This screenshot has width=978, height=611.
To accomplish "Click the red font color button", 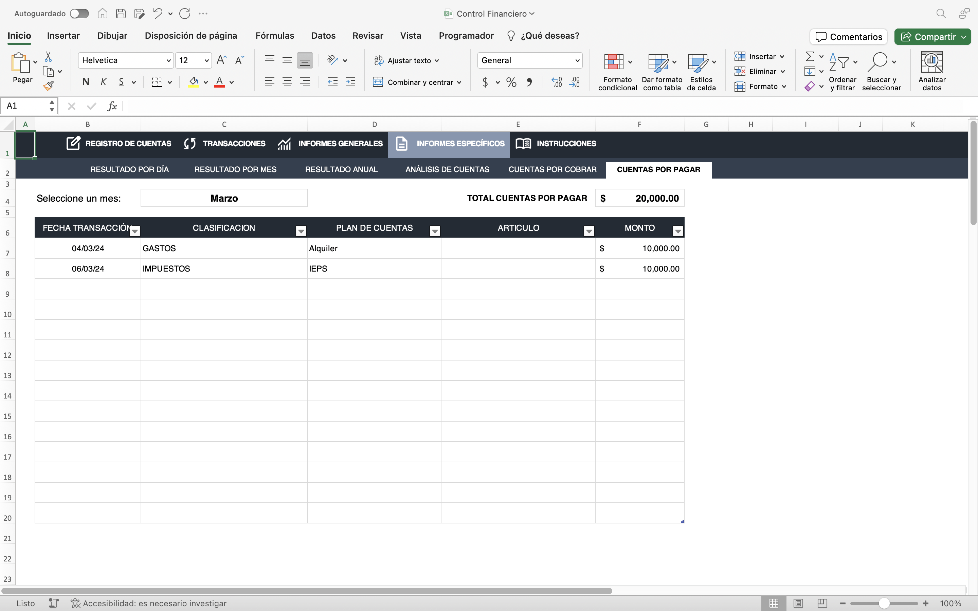I will [219, 82].
